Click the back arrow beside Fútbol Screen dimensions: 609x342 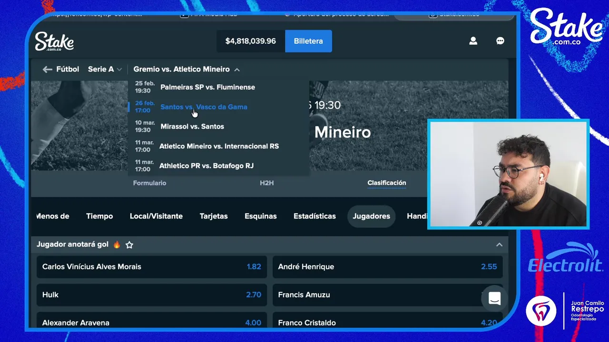[47, 69]
